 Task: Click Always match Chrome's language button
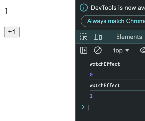(x=113, y=21)
